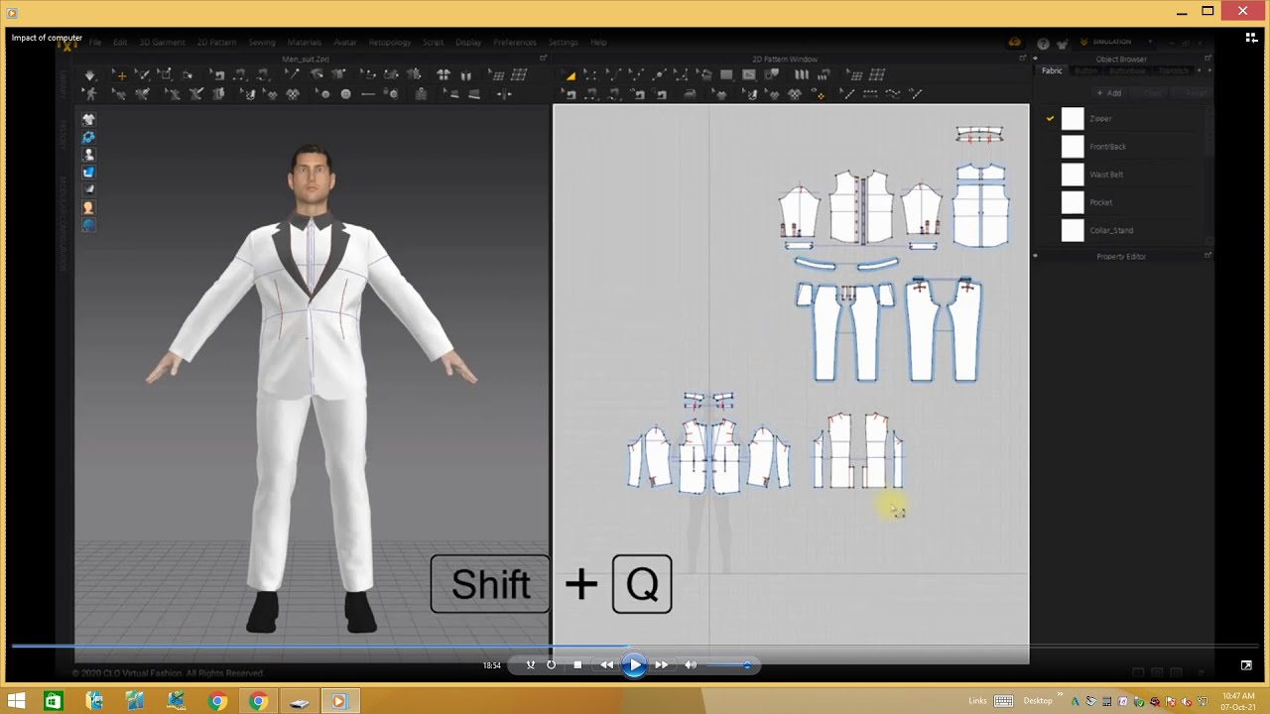The height and width of the screenshot is (714, 1270).
Task: Switch to library view icon
Action: 1251,38
